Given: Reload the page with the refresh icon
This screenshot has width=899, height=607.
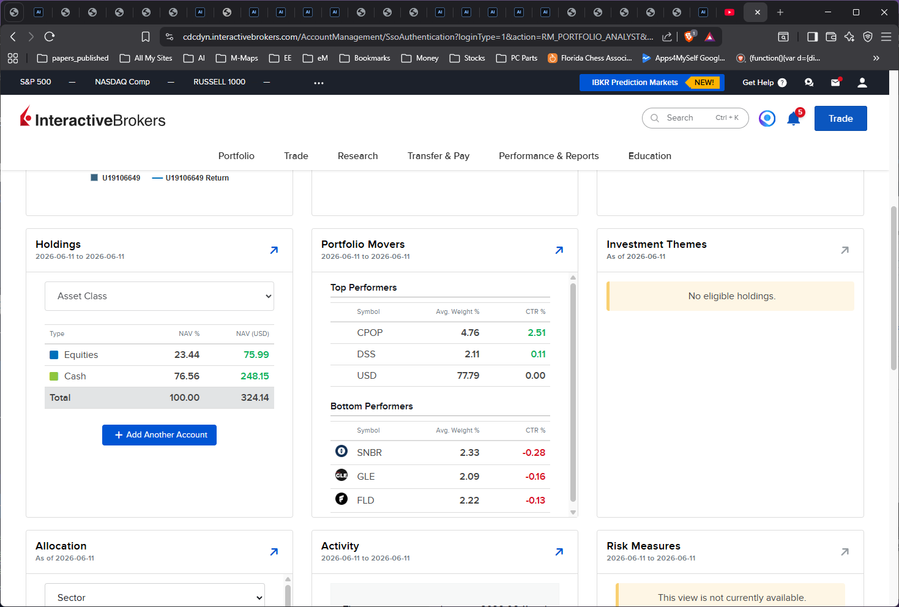Looking at the screenshot, I should click(x=50, y=37).
